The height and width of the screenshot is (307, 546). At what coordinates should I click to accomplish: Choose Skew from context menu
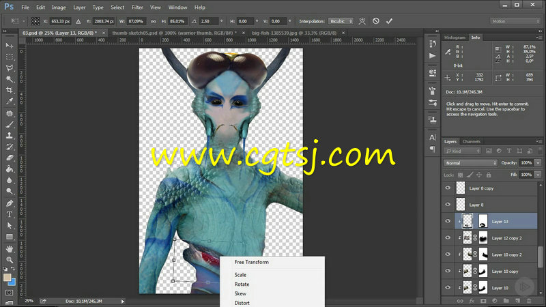click(x=240, y=293)
